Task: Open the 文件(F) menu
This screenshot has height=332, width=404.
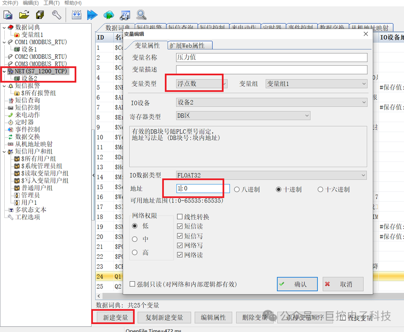Action: (x=10, y=3)
